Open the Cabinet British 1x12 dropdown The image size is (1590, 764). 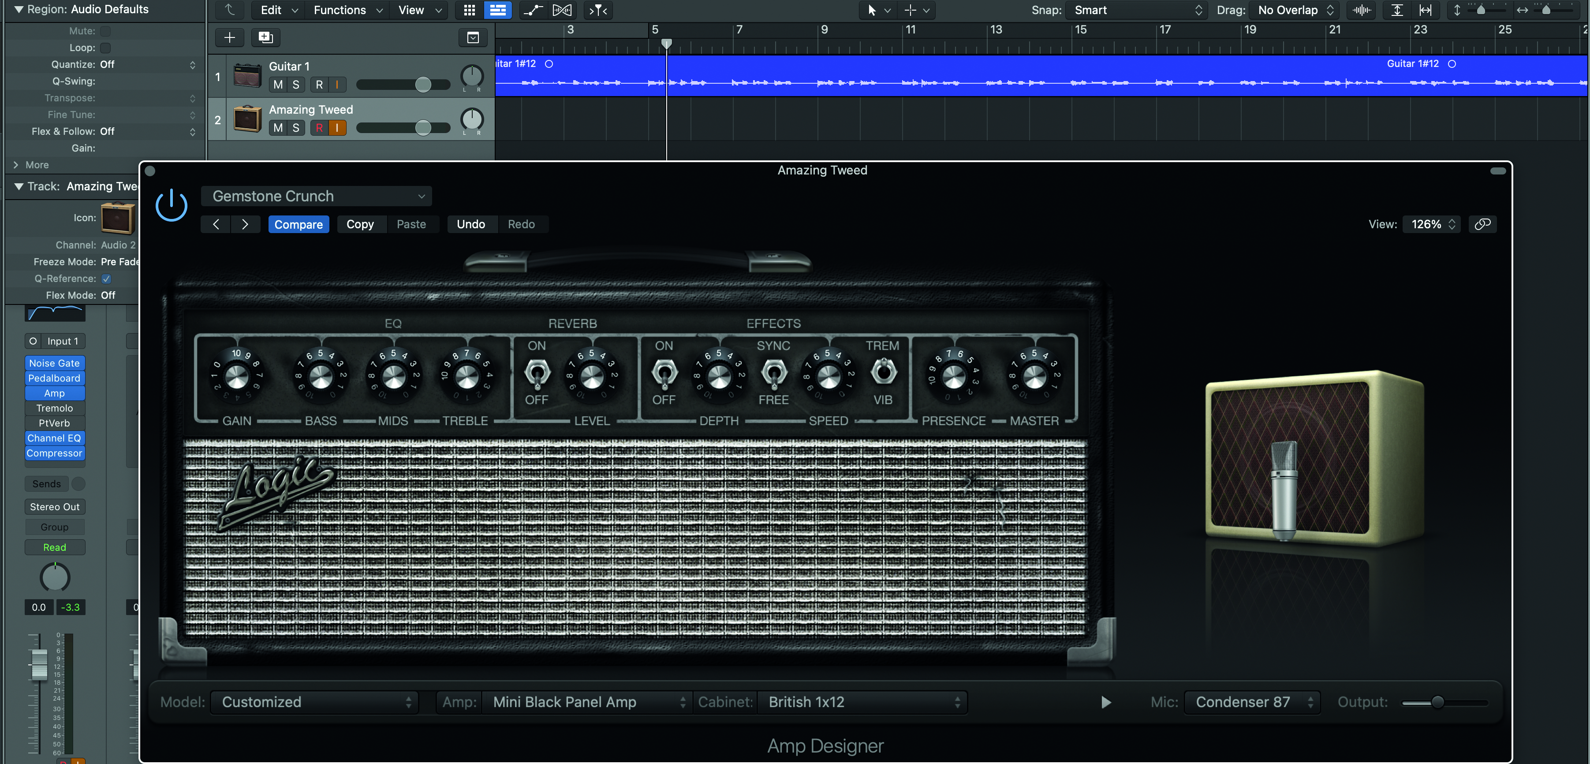(x=862, y=702)
